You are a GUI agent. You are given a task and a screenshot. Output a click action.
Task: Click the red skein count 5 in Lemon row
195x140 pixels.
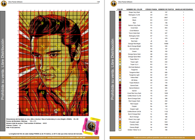[184, 17]
